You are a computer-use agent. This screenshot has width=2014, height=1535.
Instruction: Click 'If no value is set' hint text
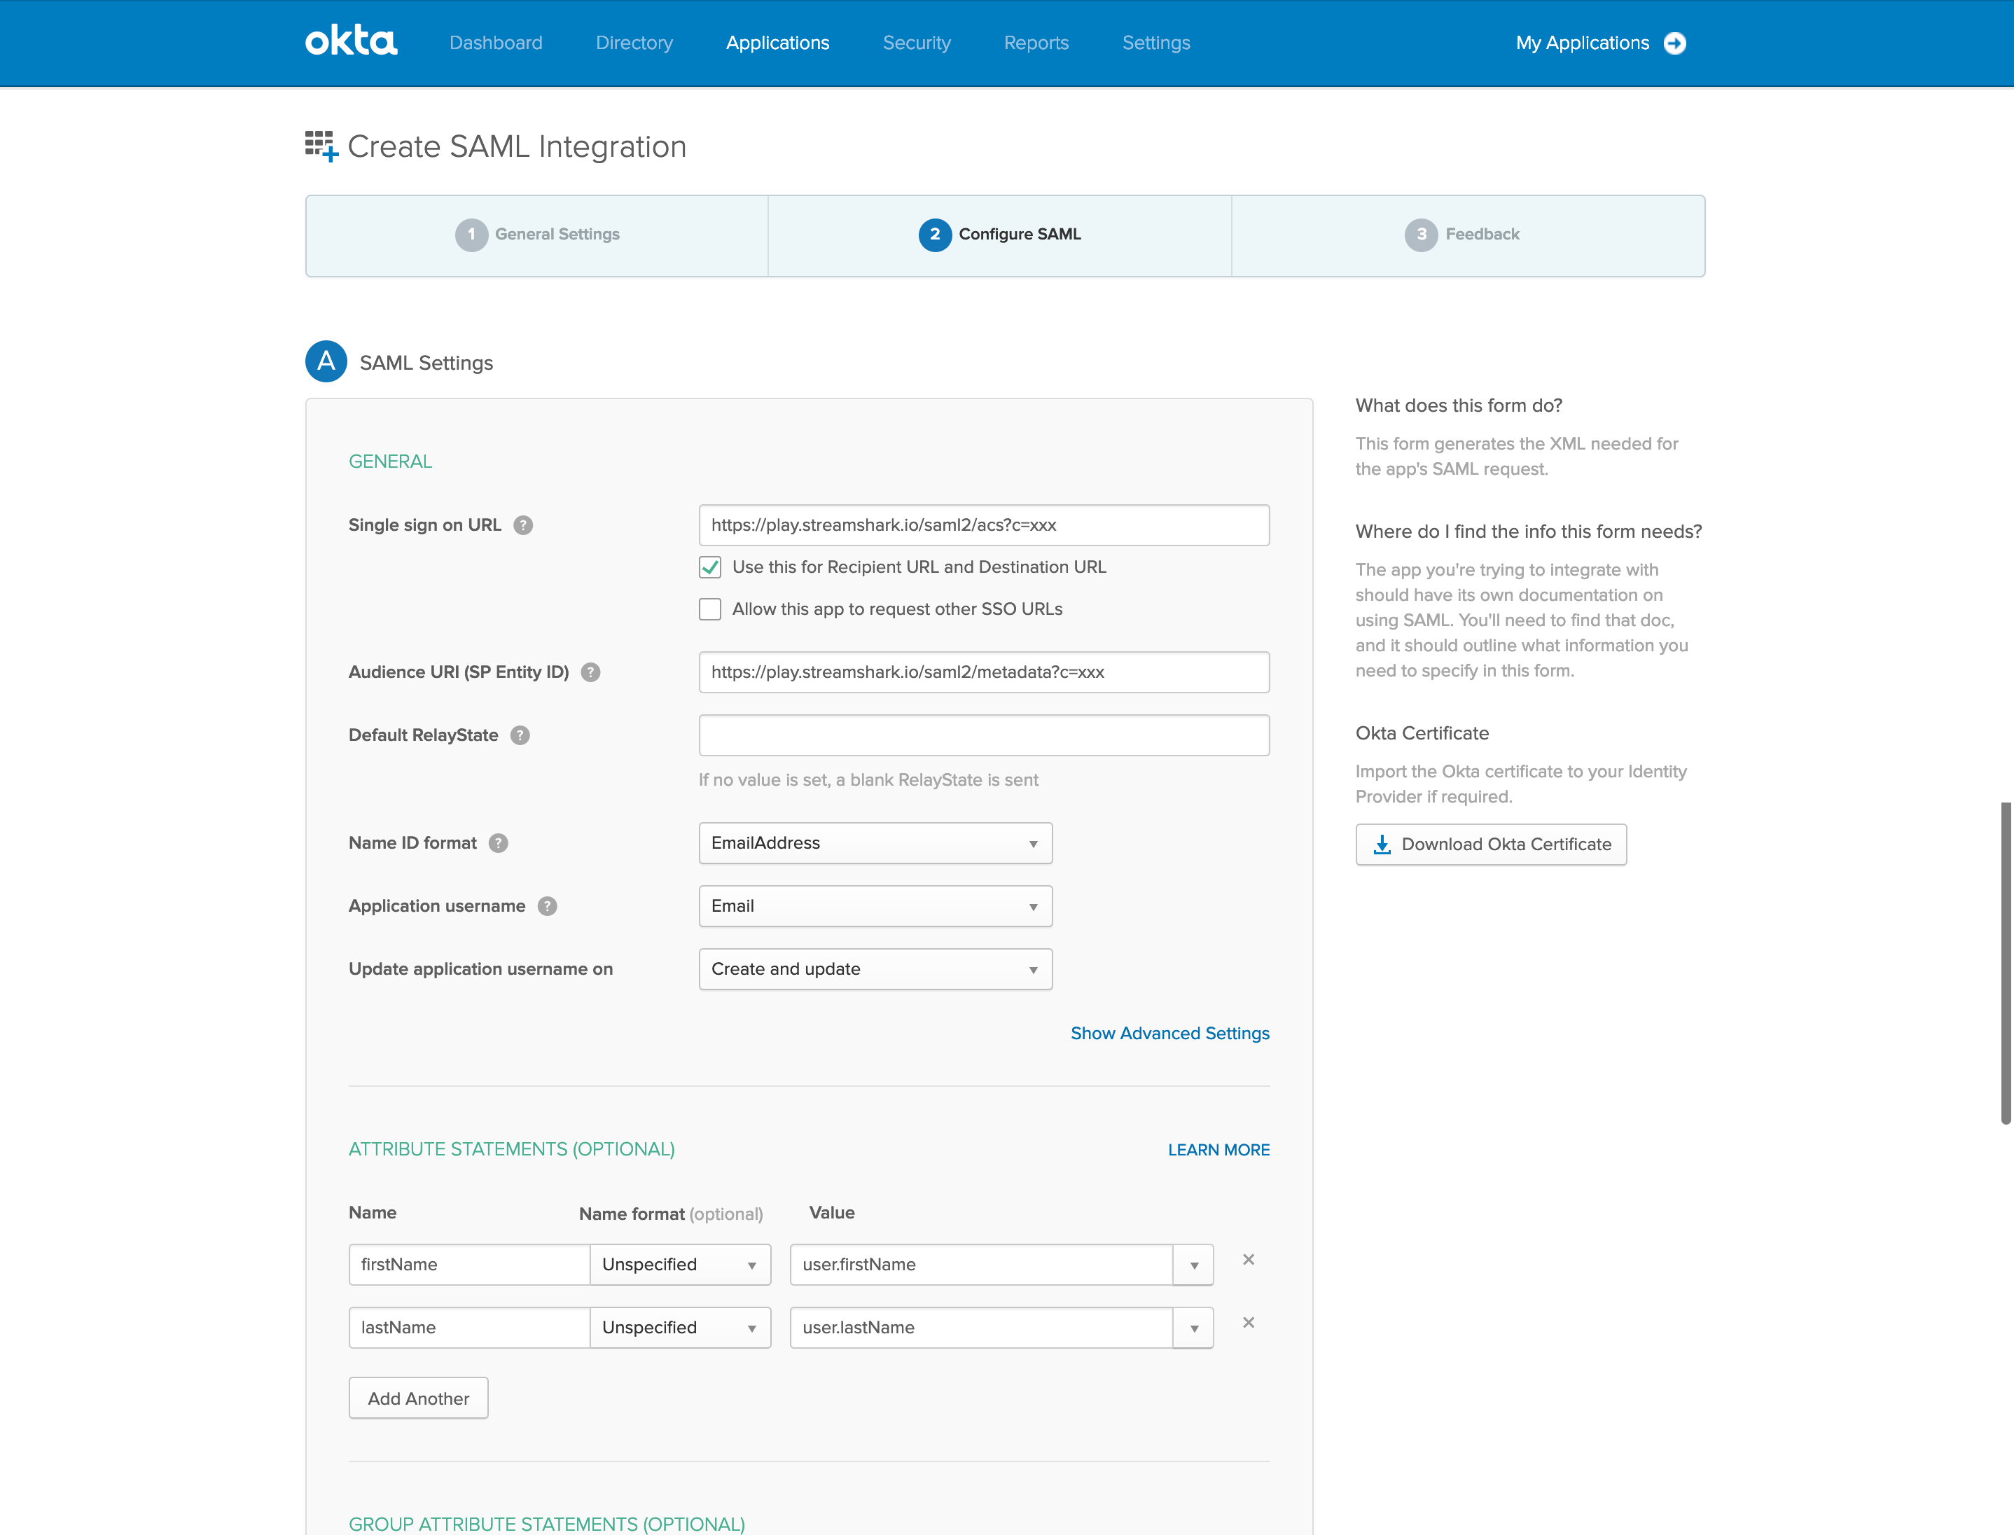click(868, 780)
